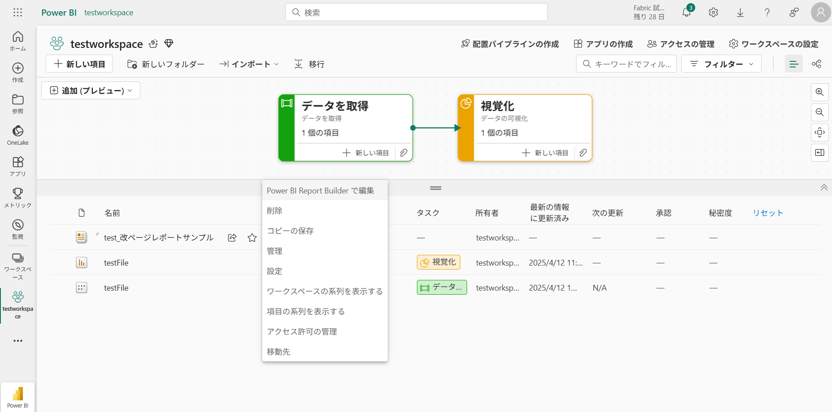The width and height of the screenshot is (832, 412).
Task: Open the インポート dropdown
Action: (x=249, y=64)
